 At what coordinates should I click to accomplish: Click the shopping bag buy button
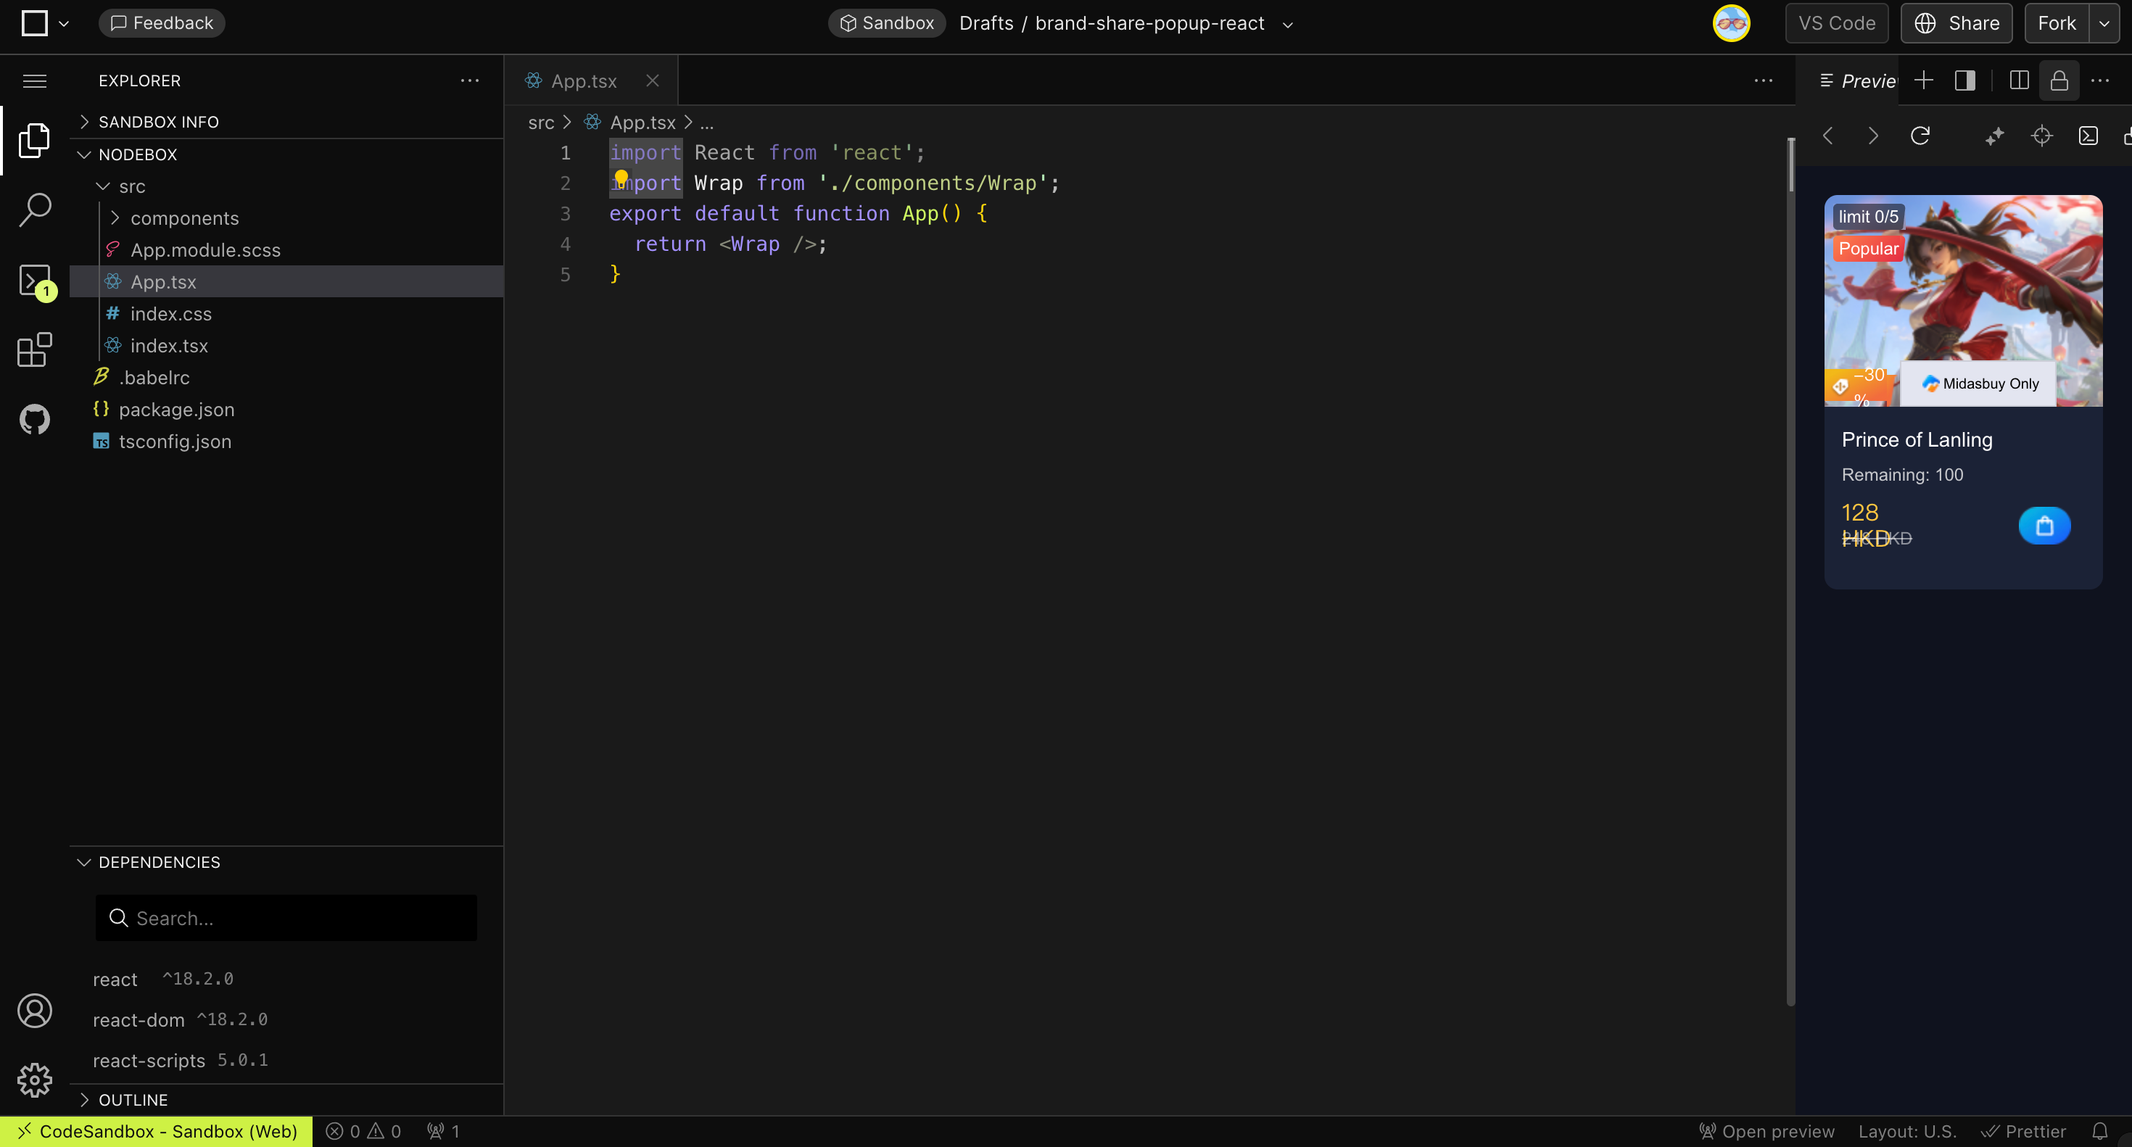(2044, 526)
